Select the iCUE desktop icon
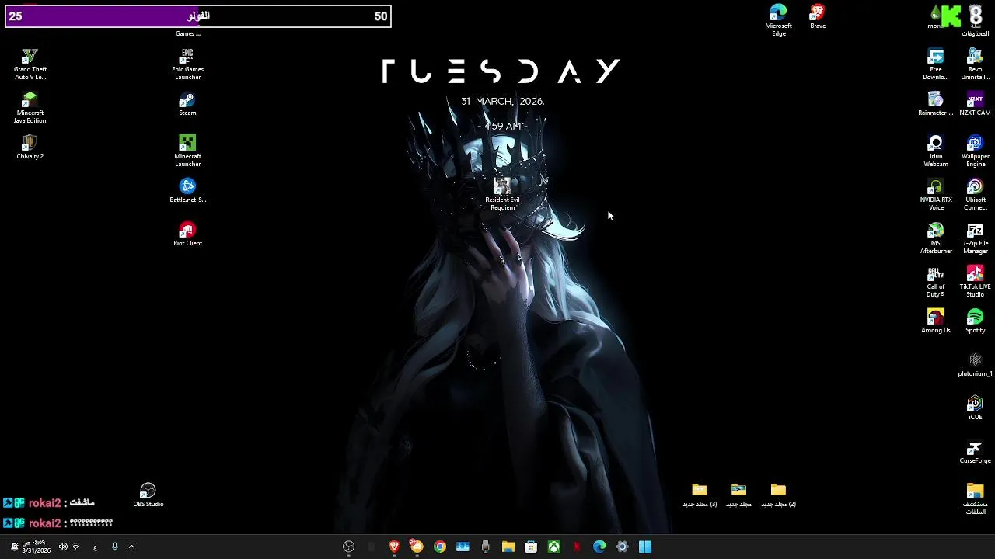This screenshot has height=559, width=995. 975,408
